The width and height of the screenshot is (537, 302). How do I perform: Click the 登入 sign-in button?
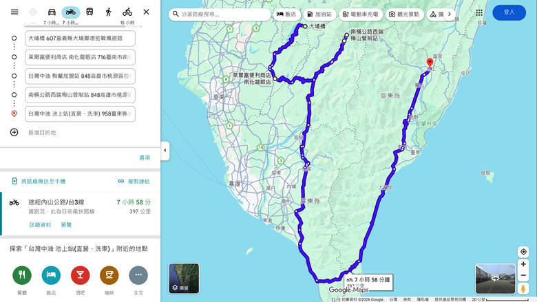tap(509, 12)
